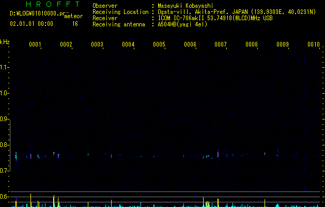Click the Receiving antenna field label
Viewport: 325px width, 207px height.
[x=119, y=24]
